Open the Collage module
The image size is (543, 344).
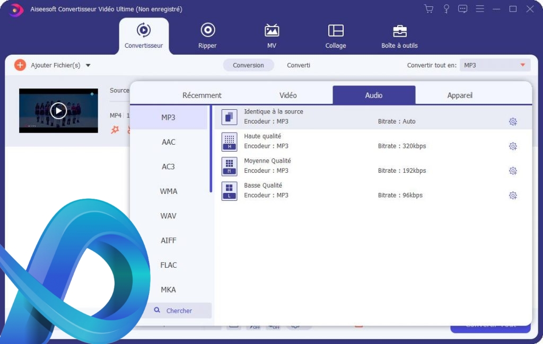[336, 36]
